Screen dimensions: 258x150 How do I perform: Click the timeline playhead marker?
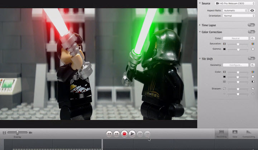pos(102,144)
